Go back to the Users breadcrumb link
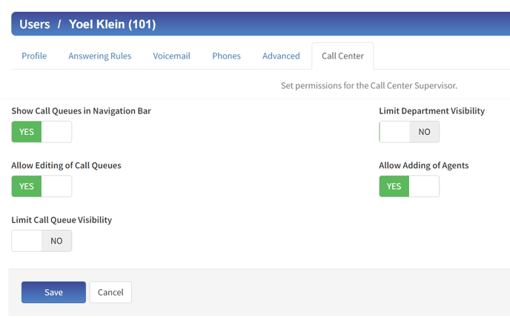Viewport: 510px width, 318px height. click(x=34, y=24)
